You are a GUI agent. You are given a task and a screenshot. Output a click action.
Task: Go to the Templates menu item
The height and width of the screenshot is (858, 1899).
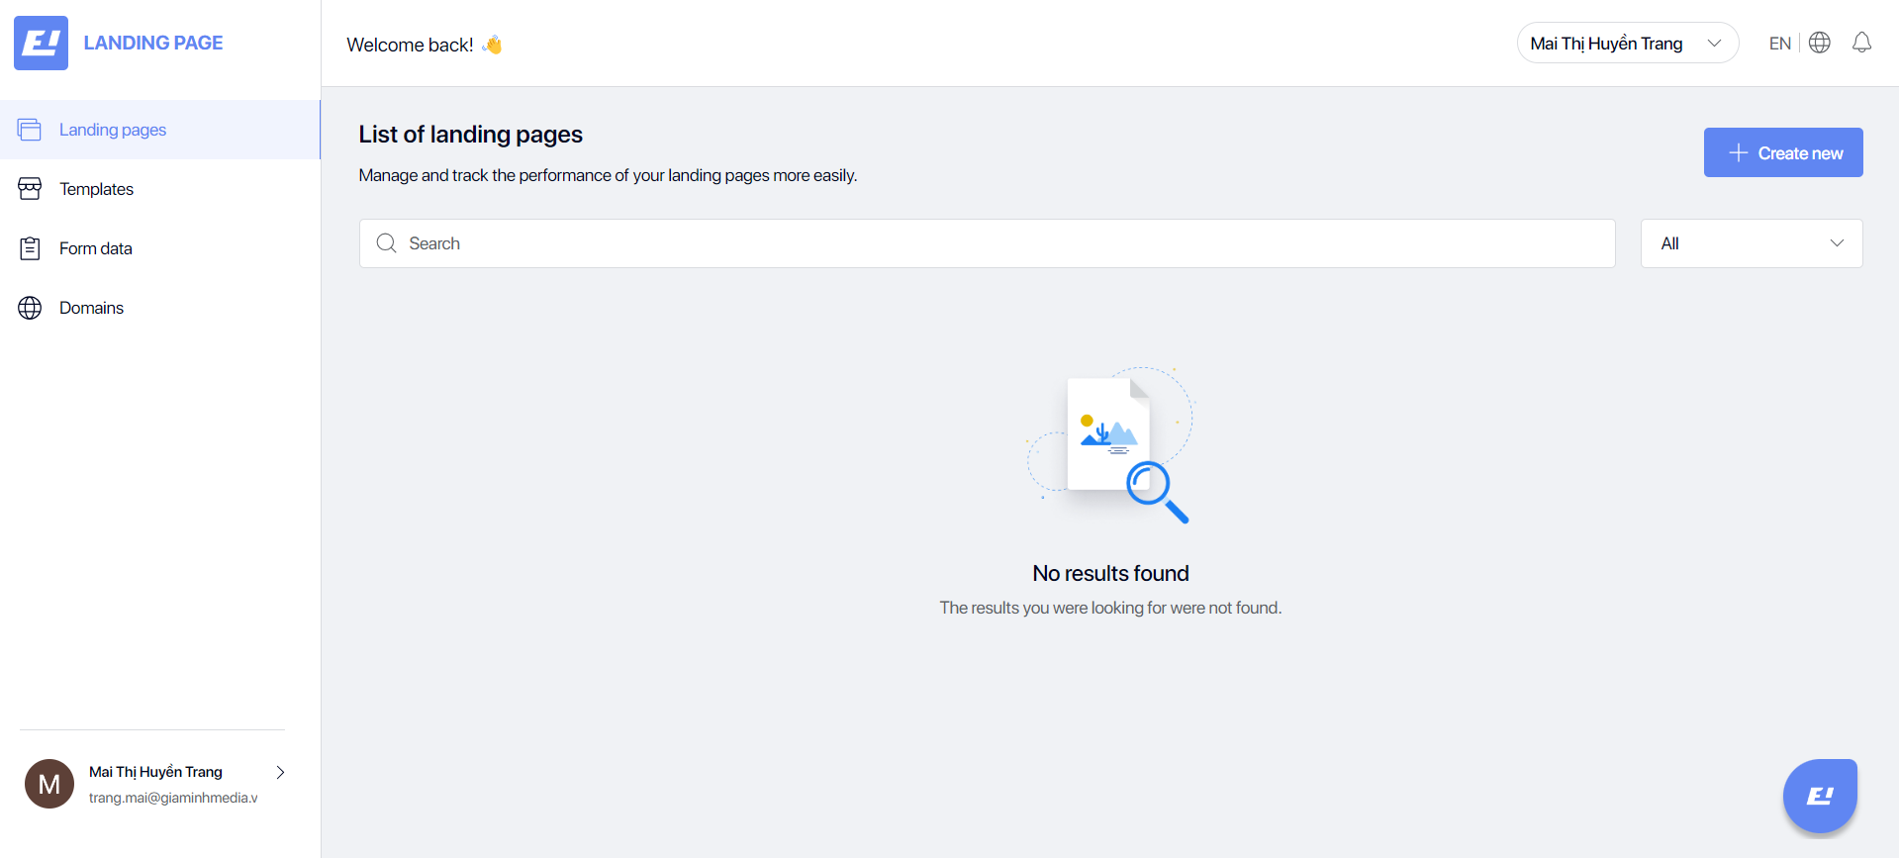click(96, 189)
